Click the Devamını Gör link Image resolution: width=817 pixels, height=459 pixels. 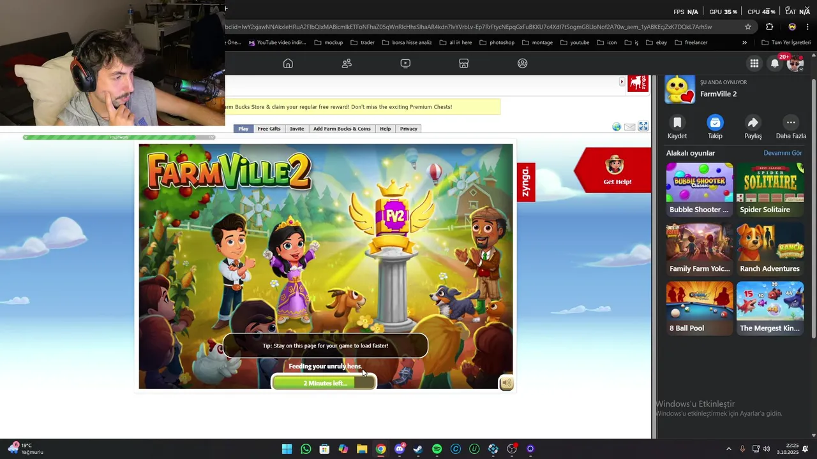click(x=783, y=153)
